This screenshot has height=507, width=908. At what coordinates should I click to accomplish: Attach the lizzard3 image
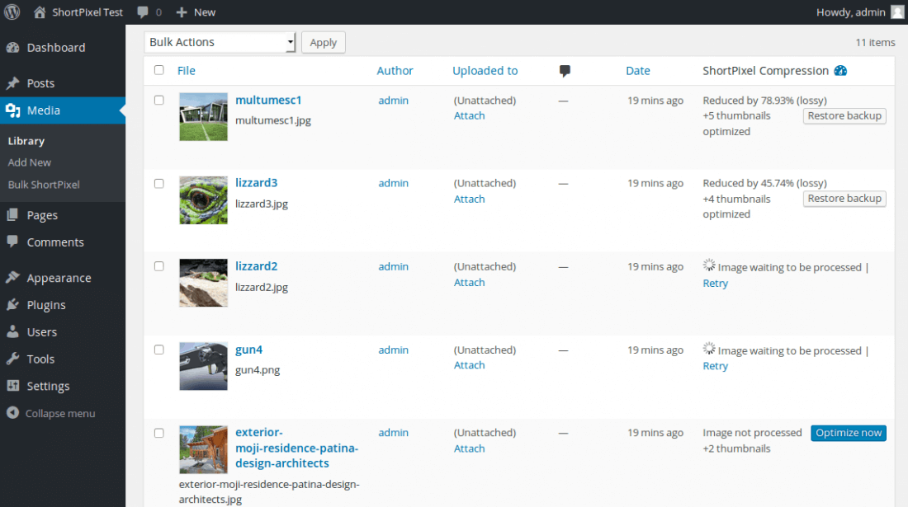coord(469,199)
